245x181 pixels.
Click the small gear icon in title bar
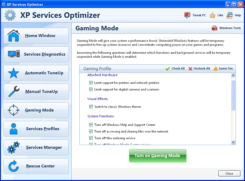tap(3, 4)
